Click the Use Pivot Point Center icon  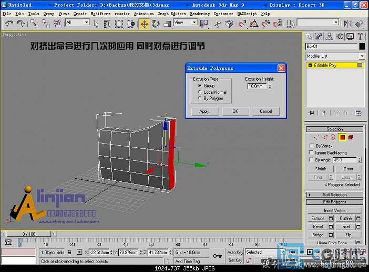(x=204, y=24)
